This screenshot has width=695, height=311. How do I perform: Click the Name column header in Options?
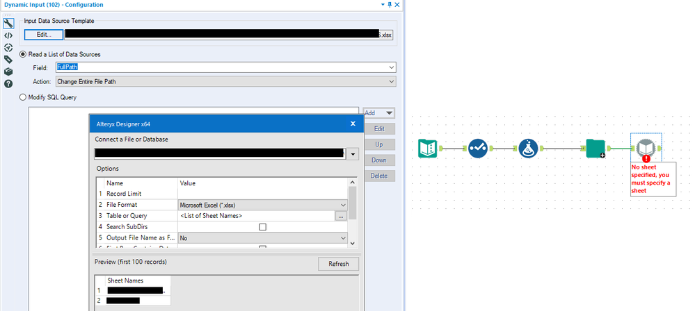[115, 183]
